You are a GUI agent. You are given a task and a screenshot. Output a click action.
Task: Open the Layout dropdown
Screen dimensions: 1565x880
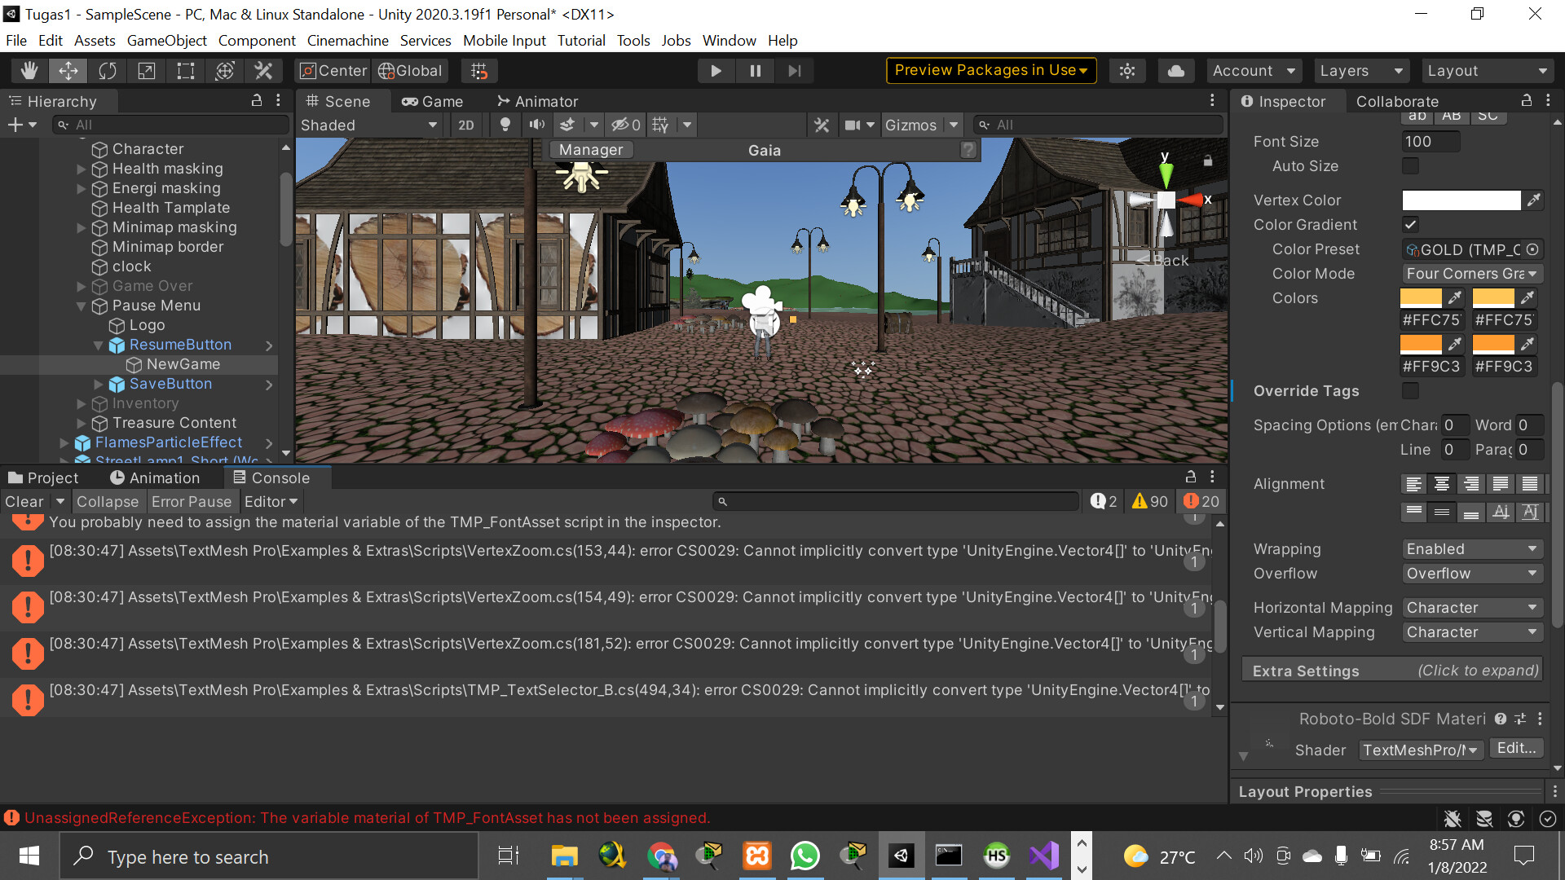tap(1487, 70)
